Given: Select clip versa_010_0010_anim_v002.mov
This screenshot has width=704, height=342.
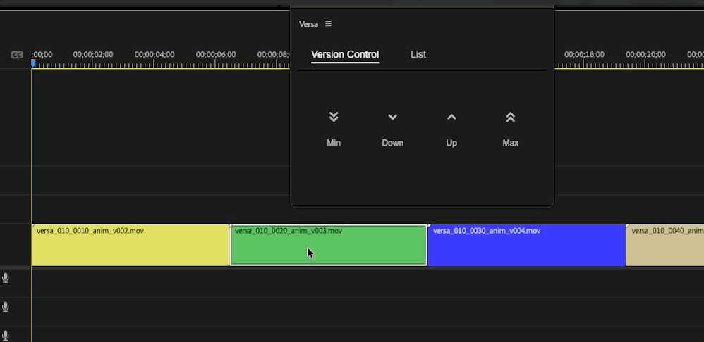Looking at the screenshot, I should tap(131, 245).
